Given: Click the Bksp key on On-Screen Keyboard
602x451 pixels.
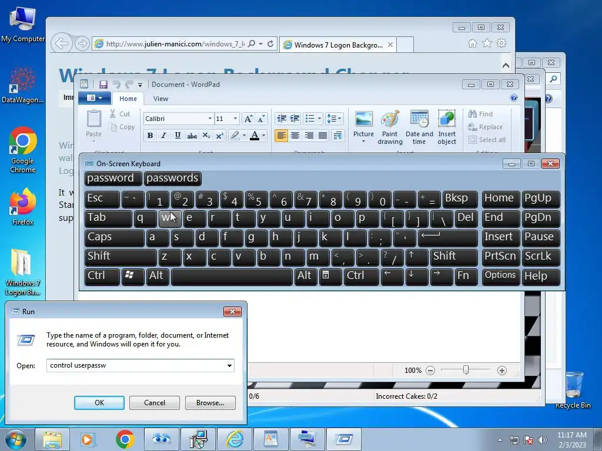Looking at the screenshot, I should (460, 199).
